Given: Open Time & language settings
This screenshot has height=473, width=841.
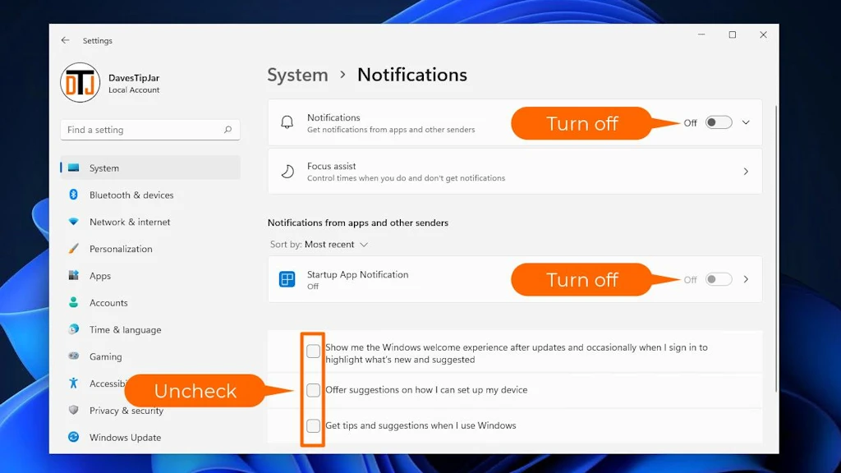Looking at the screenshot, I should tap(150, 329).
